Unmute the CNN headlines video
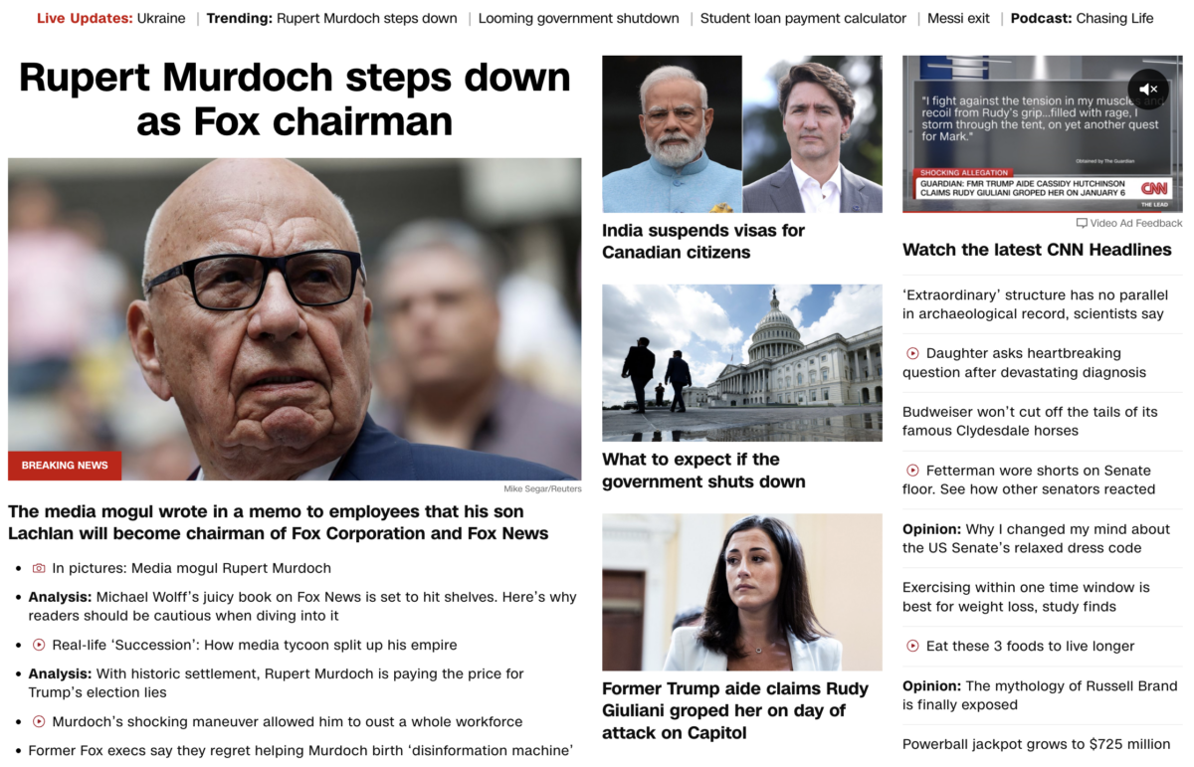 pyautogui.click(x=1148, y=90)
